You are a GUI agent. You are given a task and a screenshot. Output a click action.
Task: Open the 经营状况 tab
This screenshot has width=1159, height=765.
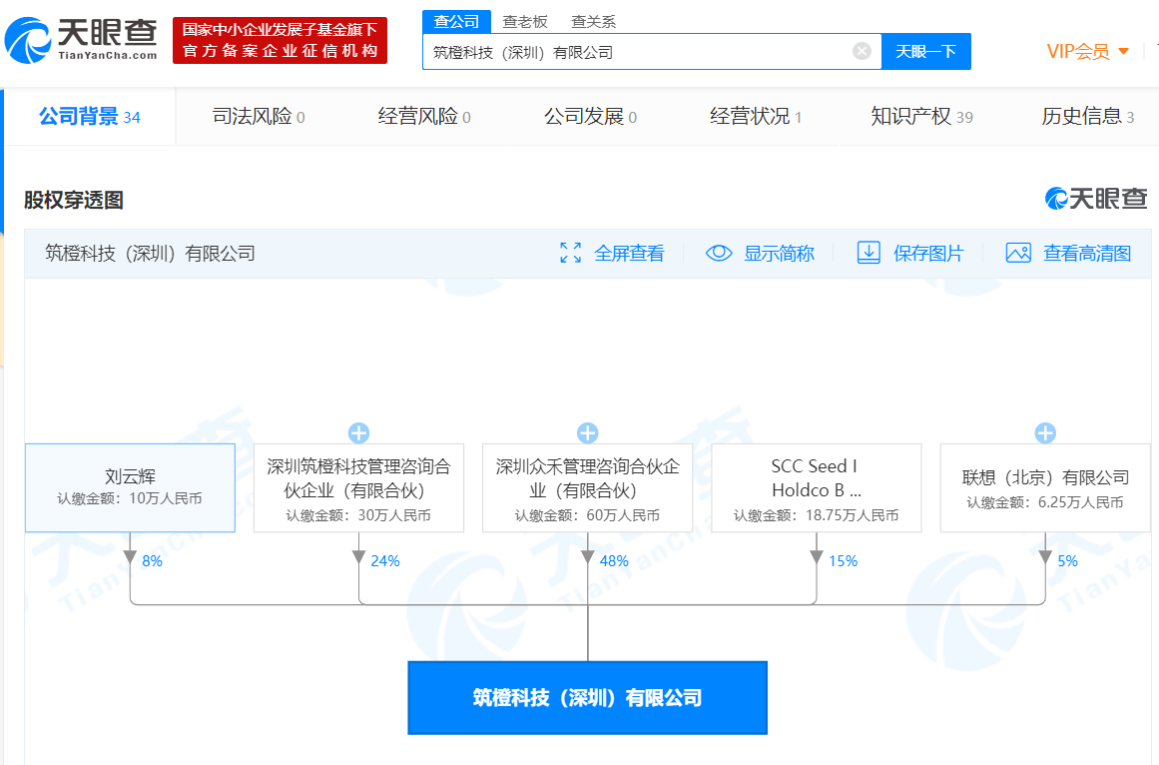pos(756,116)
